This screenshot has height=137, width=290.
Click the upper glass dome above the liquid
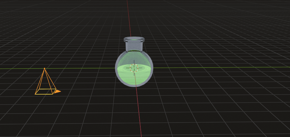point(134,57)
